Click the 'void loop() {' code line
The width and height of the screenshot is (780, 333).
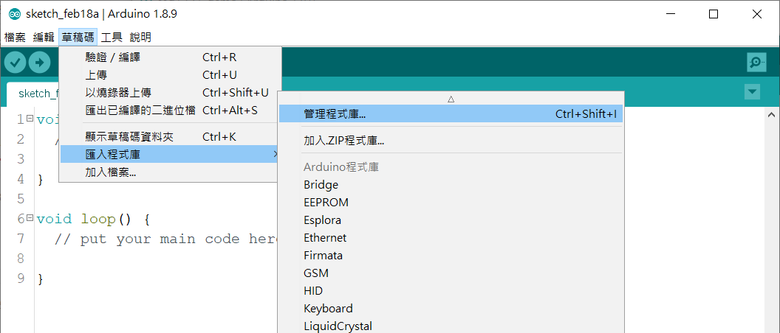(x=93, y=219)
